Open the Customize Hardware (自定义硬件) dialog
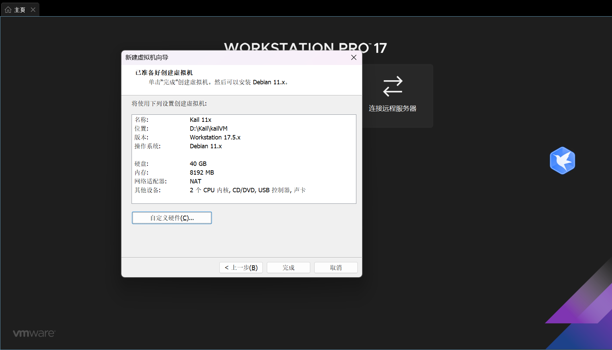Image resolution: width=612 pixels, height=350 pixels. point(172,218)
